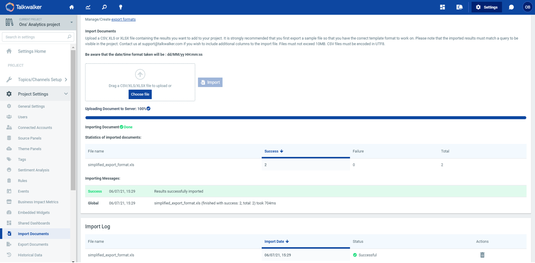
Task: Open the chat bubble icon in header
Action: point(511,7)
